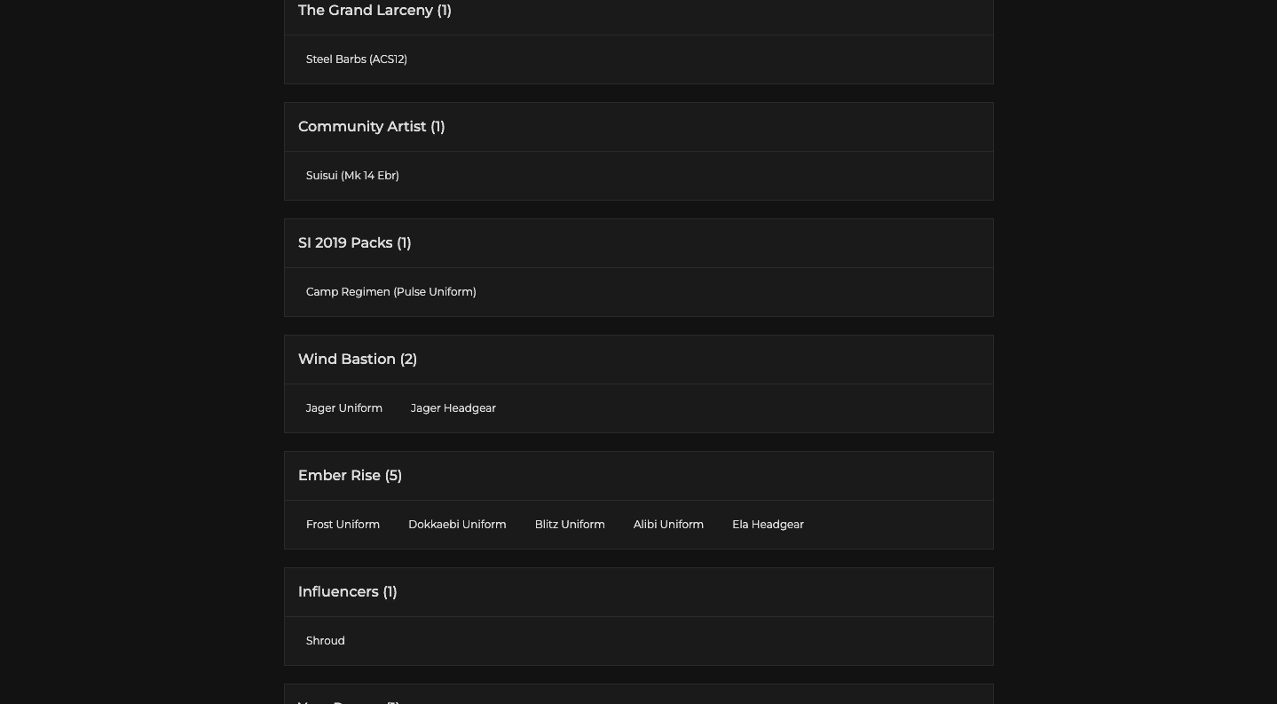Select the Steel Barbs (ACS12) item
1277x704 pixels.
(x=357, y=59)
